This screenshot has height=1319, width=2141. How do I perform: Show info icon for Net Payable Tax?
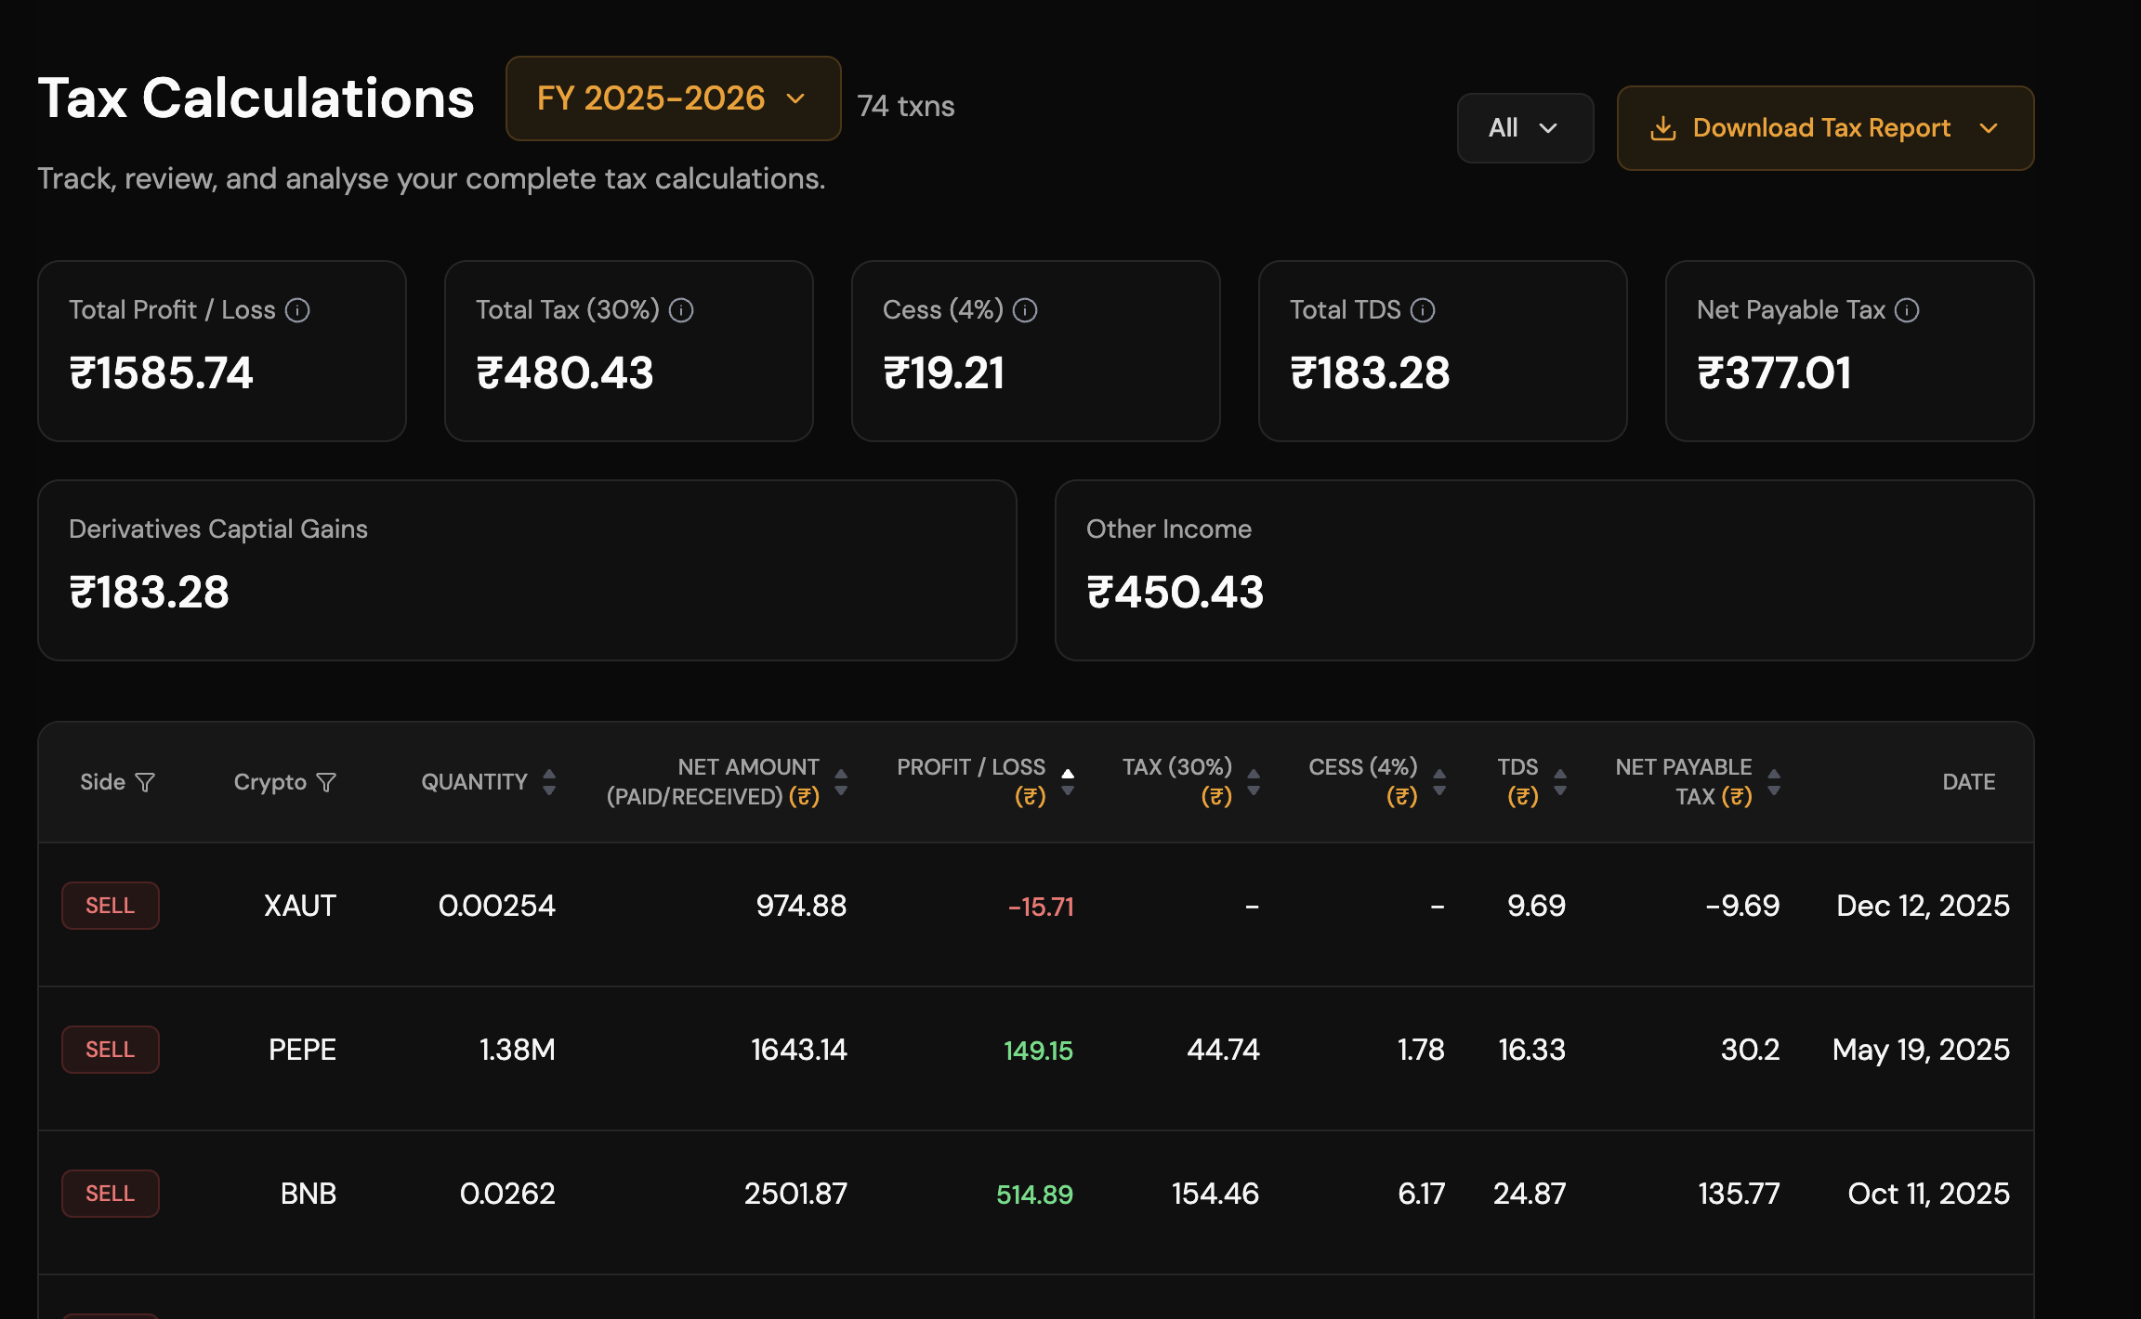(x=1907, y=310)
